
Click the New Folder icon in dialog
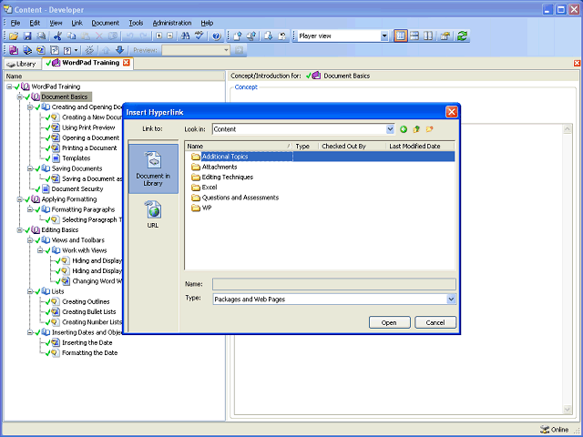[x=429, y=129]
